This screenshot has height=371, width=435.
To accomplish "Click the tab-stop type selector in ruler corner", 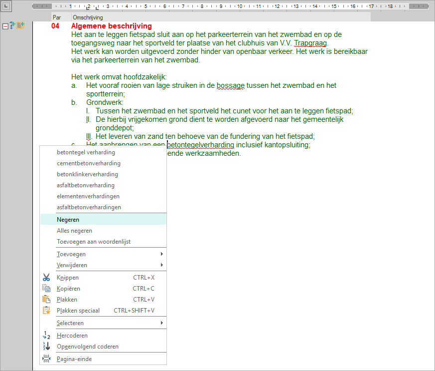I will point(6,6).
